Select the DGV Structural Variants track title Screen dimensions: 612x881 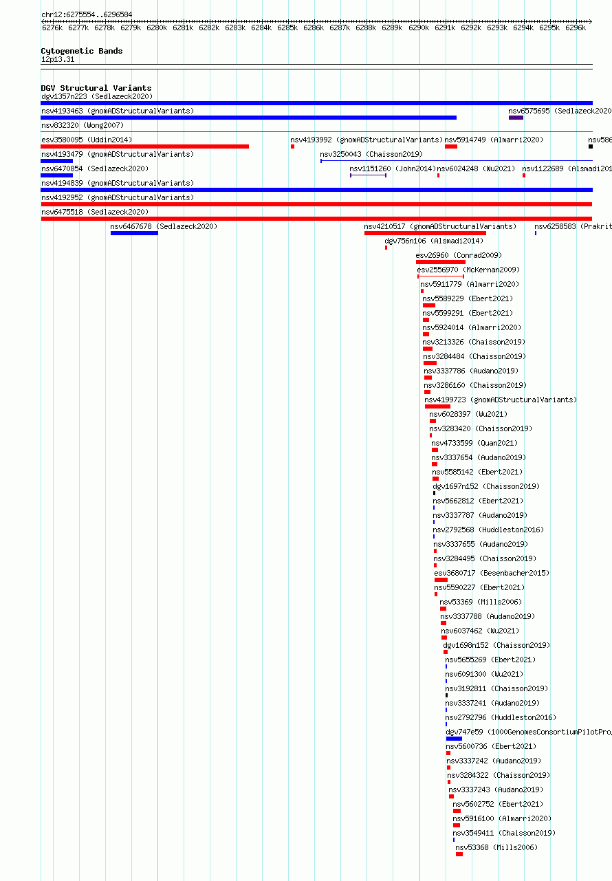(x=96, y=88)
